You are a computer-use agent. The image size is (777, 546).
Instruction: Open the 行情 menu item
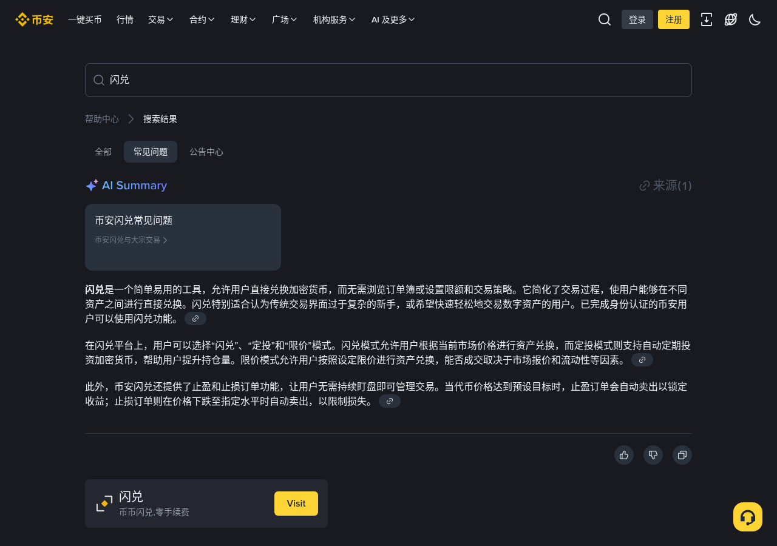click(x=125, y=19)
